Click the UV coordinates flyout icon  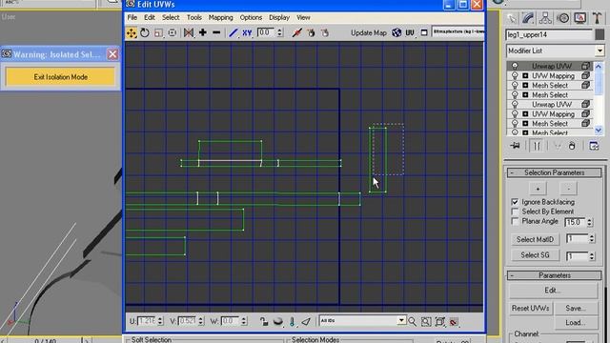tap(410, 33)
